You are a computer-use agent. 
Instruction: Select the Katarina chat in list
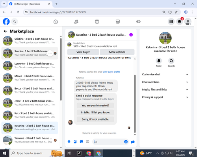[30, 128]
